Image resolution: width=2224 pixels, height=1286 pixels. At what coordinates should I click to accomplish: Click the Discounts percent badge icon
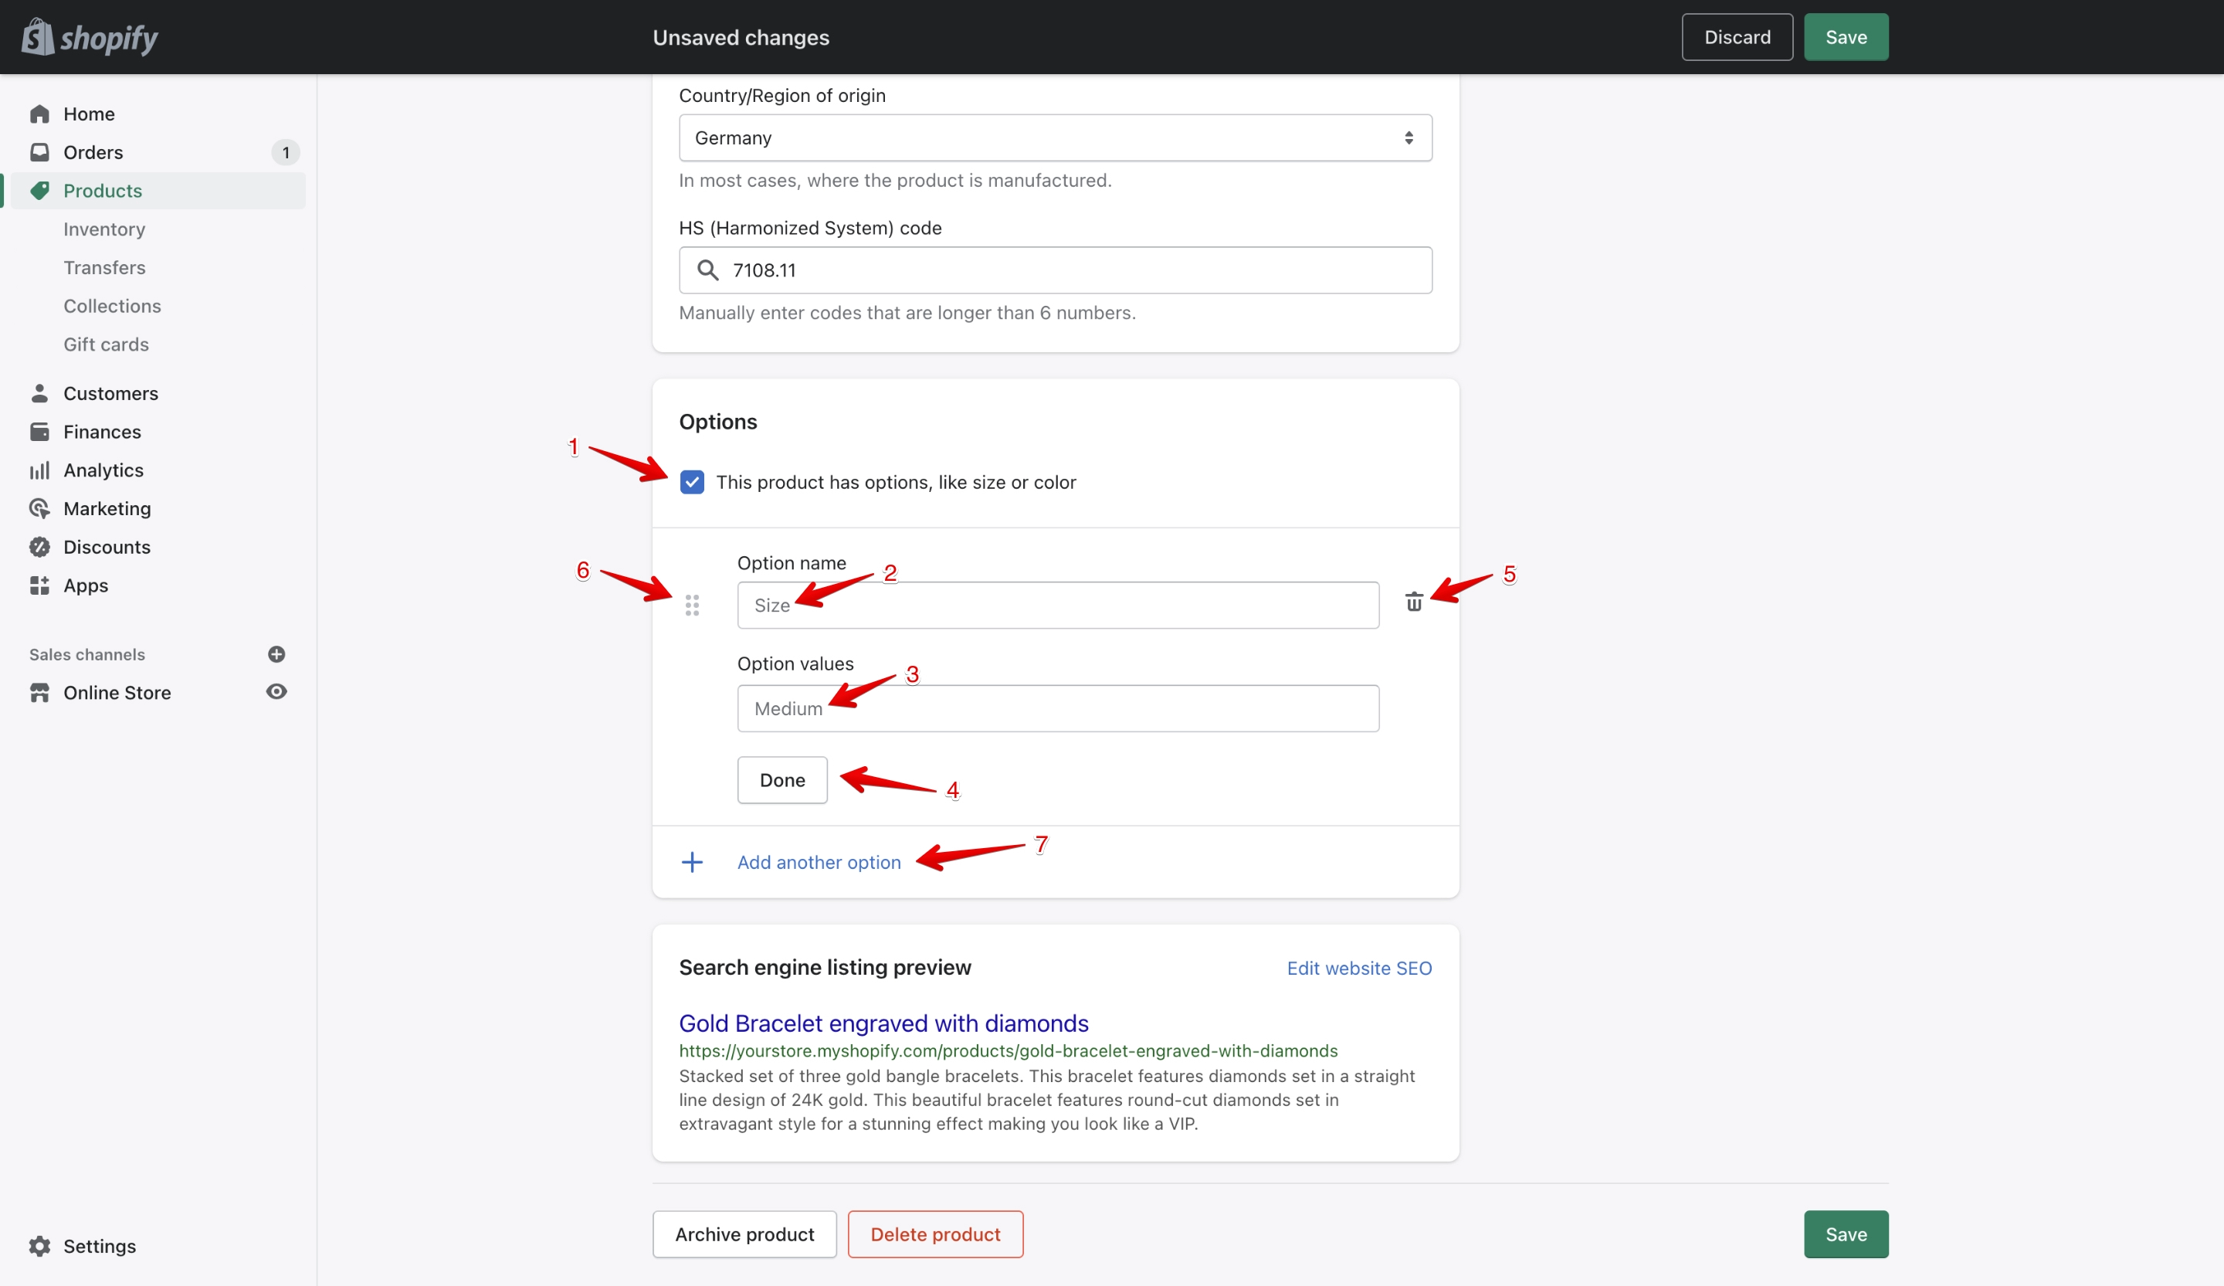[x=39, y=548]
